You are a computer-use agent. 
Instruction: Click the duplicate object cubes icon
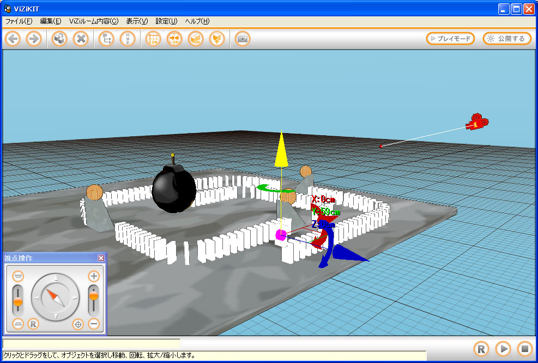(x=59, y=39)
